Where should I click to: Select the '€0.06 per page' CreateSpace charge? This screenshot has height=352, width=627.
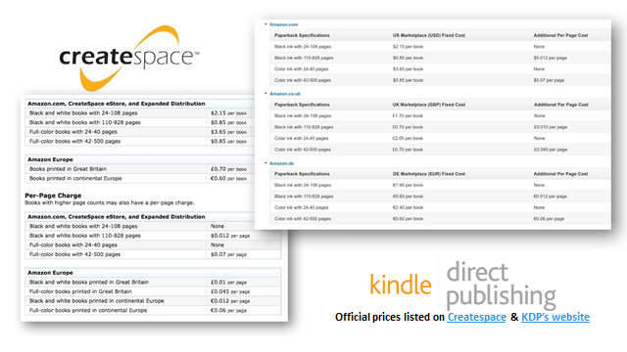coord(228,311)
